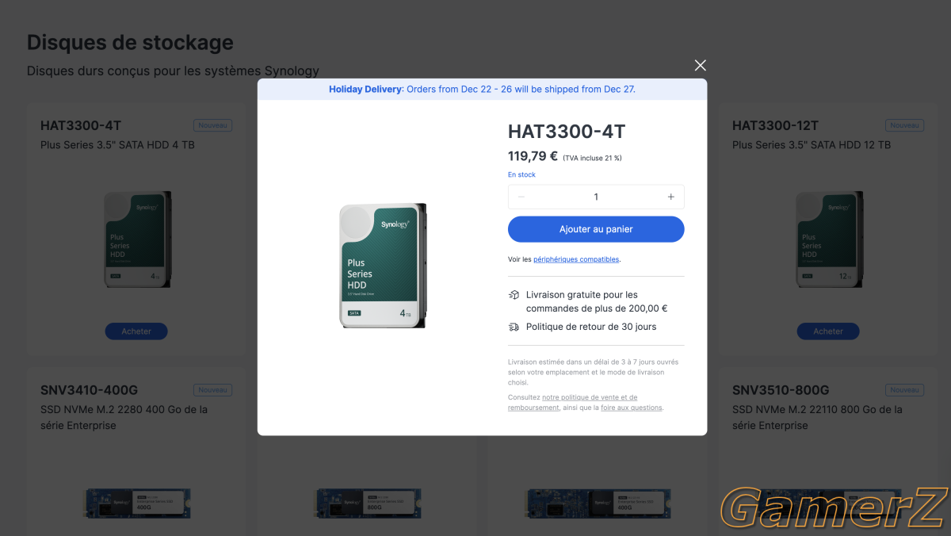Click the SNV3510-800G card title

(781, 390)
